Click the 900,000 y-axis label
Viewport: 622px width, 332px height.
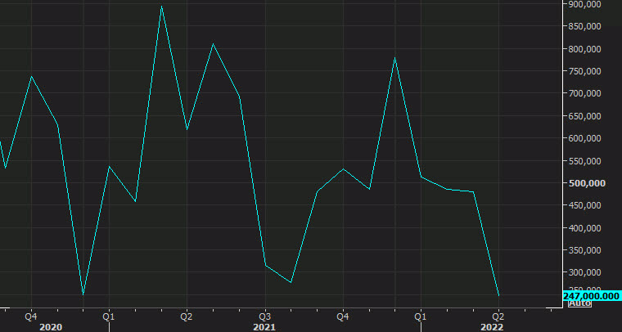click(584, 4)
